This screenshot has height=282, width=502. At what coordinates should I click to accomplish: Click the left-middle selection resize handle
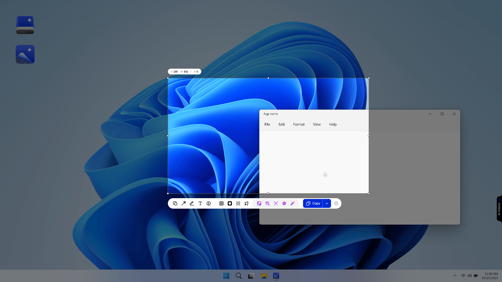click(x=168, y=136)
